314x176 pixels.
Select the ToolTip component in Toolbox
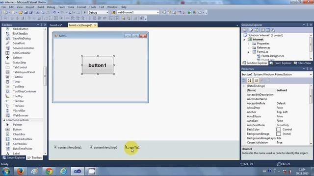pyautogui.click(x=18, y=96)
